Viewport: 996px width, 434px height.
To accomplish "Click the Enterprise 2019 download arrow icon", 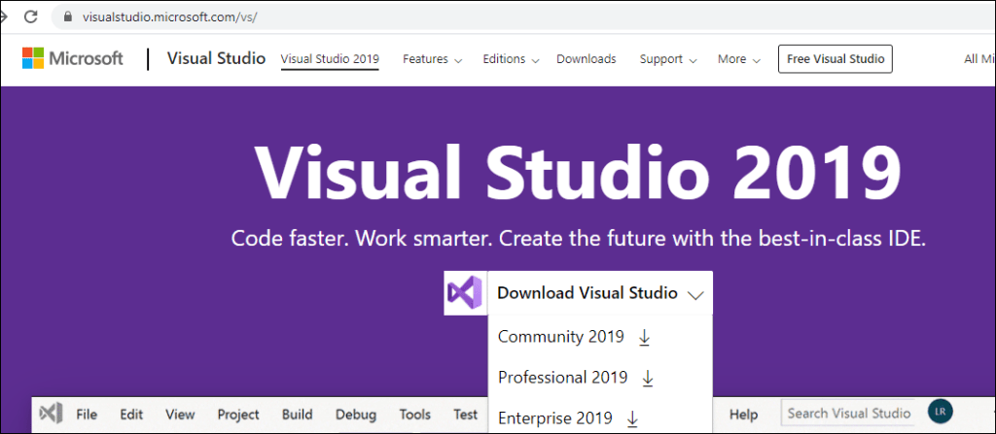I will pyautogui.click(x=632, y=418).
